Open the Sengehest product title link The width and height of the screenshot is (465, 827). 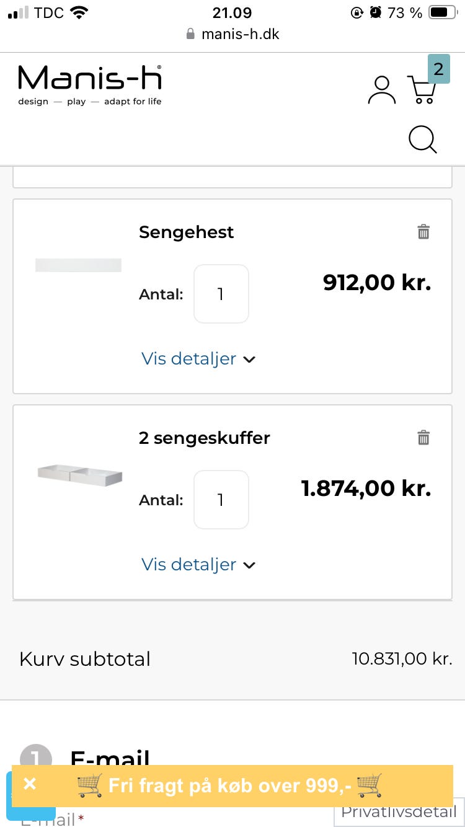186,232
